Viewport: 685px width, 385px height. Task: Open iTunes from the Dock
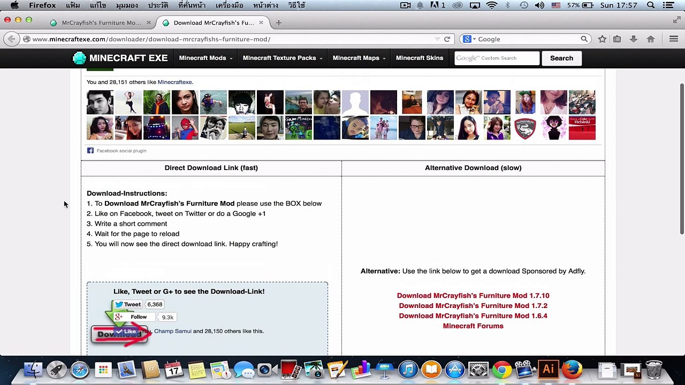pos(408,369)
